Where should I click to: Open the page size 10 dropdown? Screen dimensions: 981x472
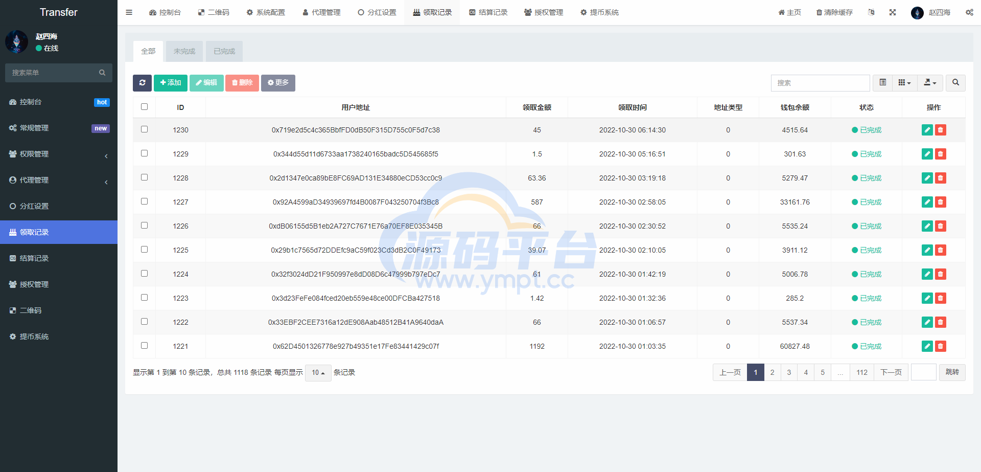pos(318,373)
